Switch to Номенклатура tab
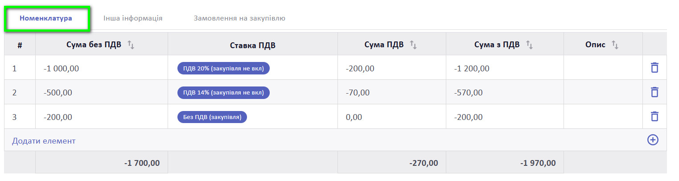 click(x=46, y=18)
